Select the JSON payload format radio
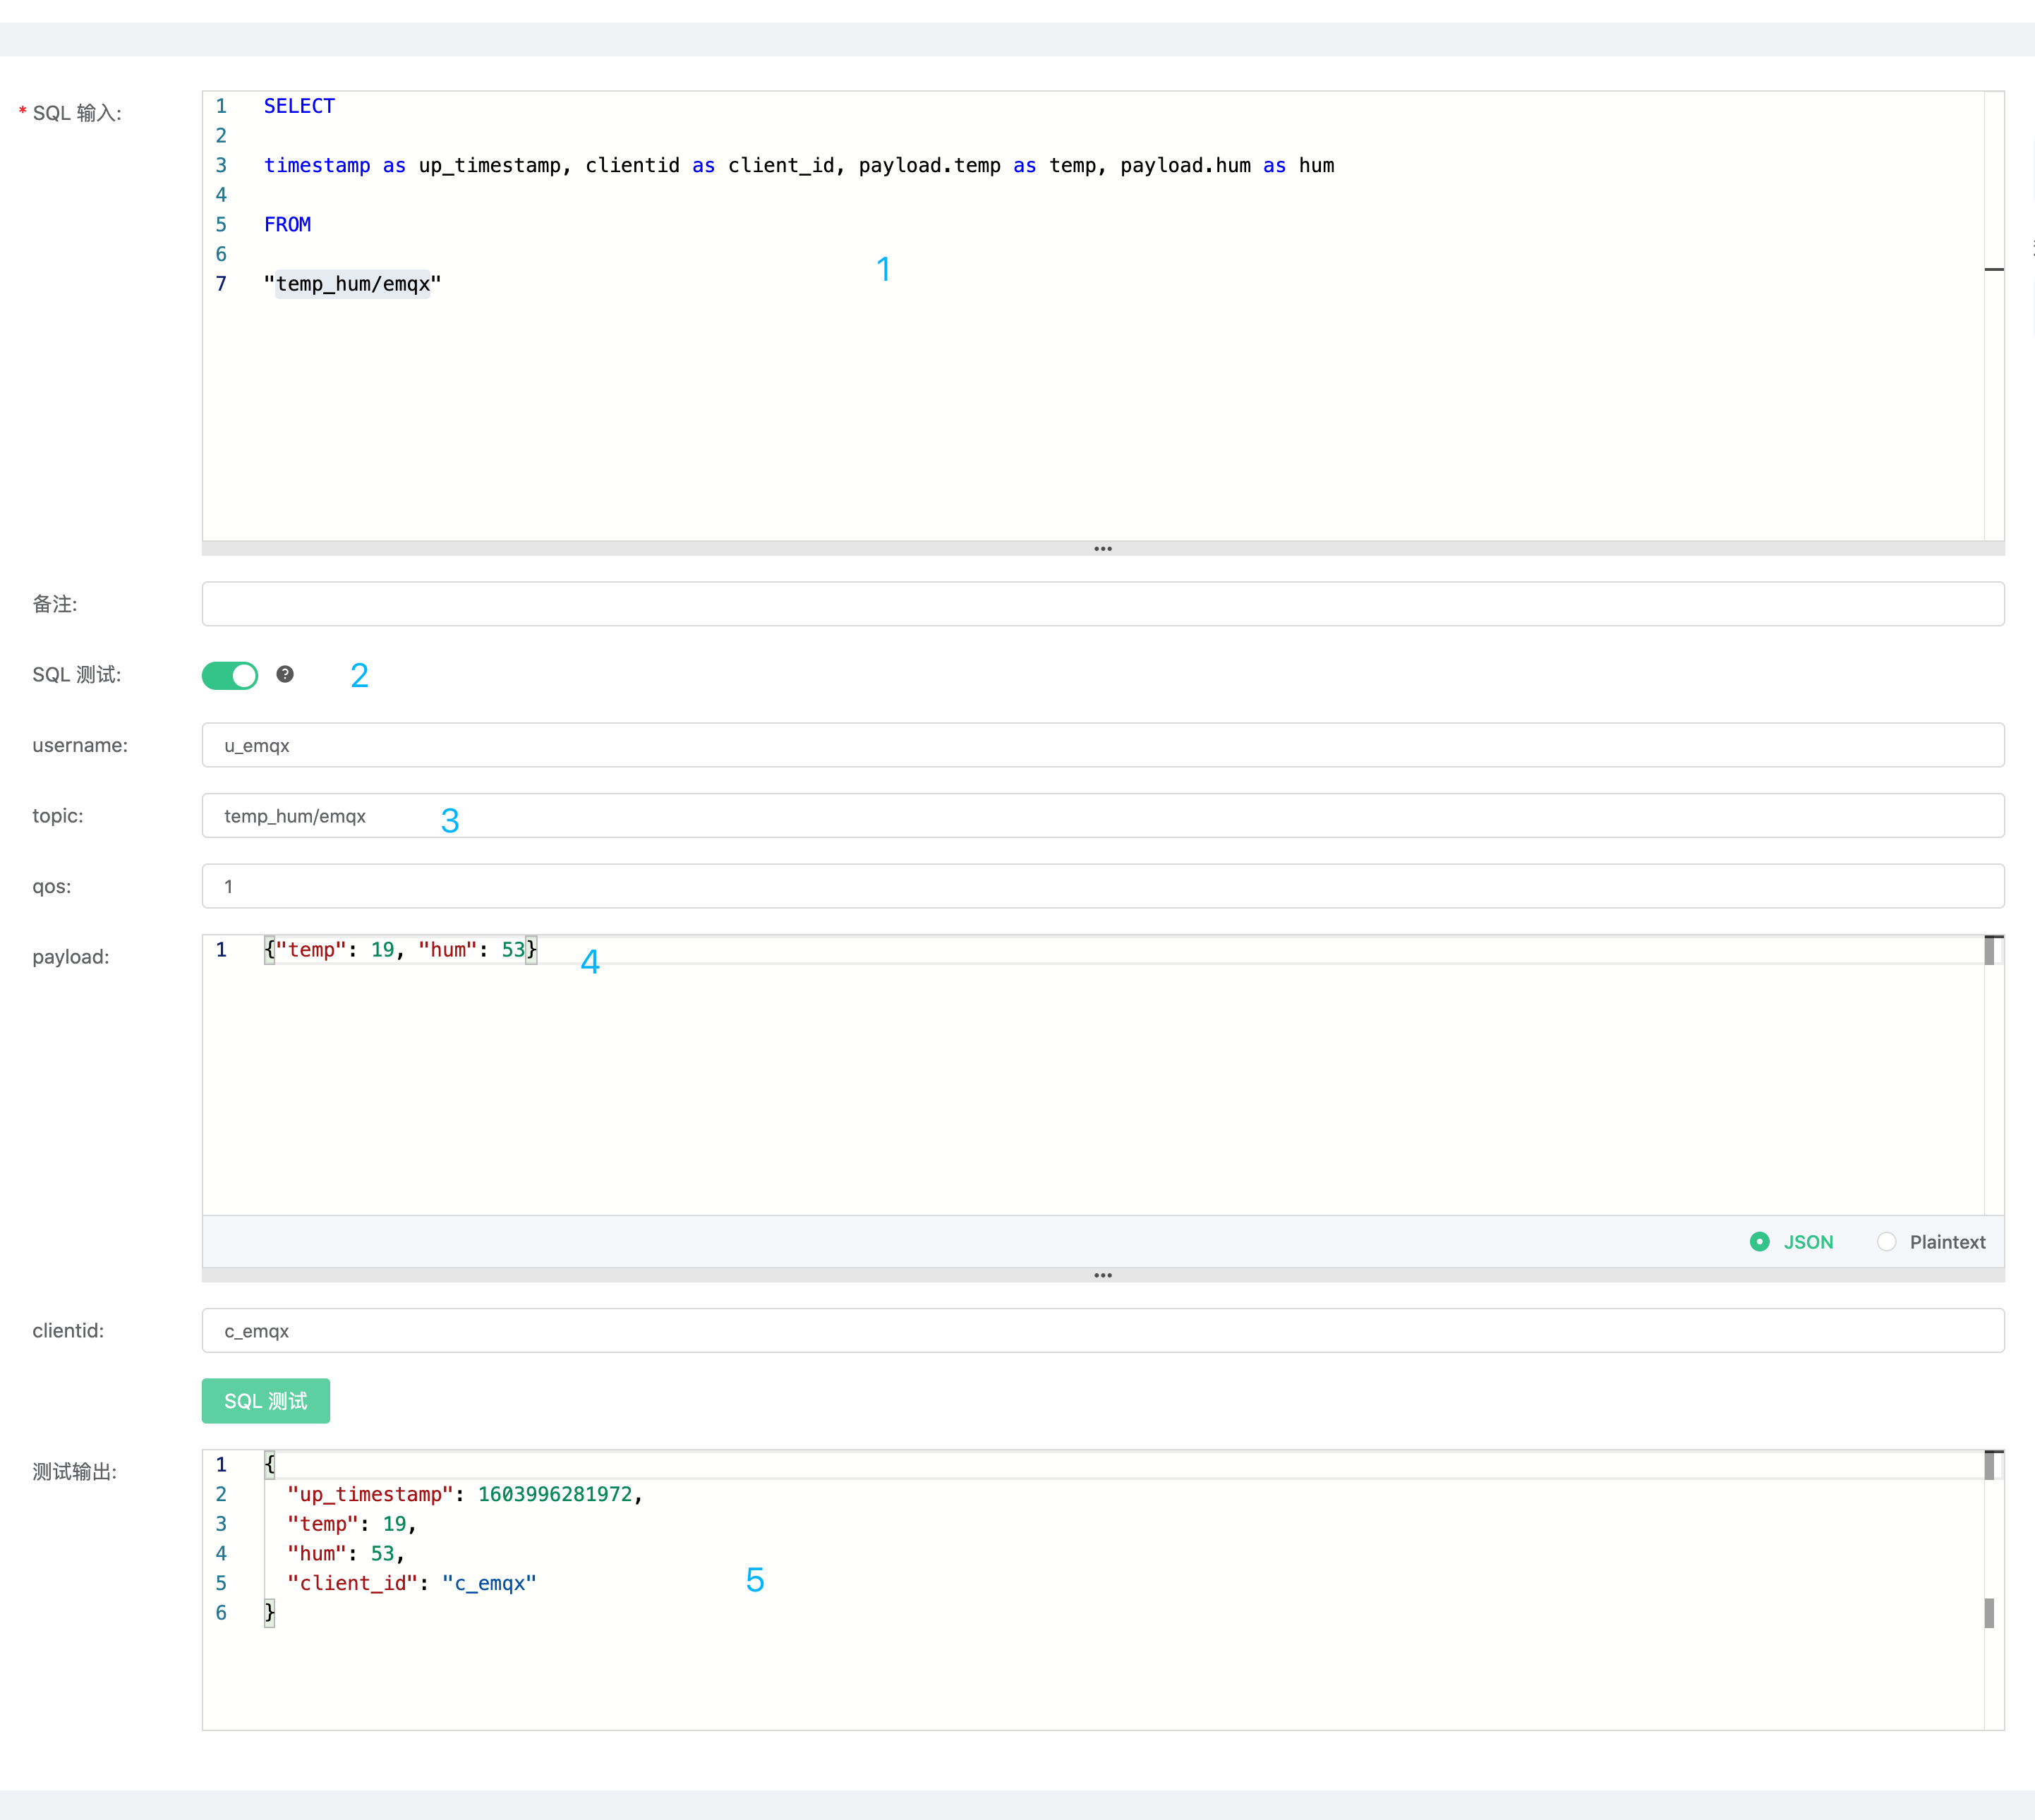This screenshot has height=1820, width=2035. (x=1759, y=1241)
